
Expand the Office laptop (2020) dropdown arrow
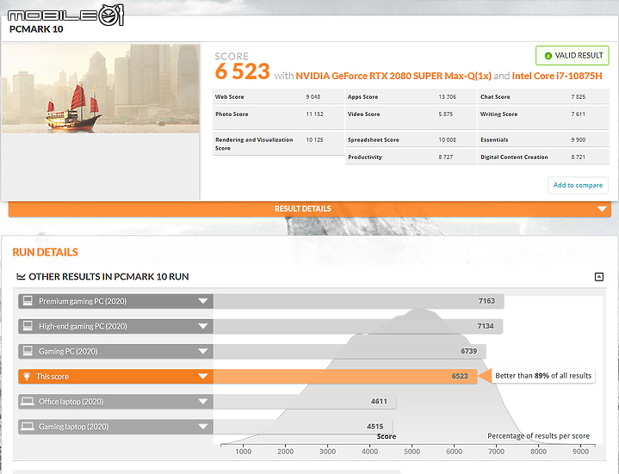tap(203, 402)
